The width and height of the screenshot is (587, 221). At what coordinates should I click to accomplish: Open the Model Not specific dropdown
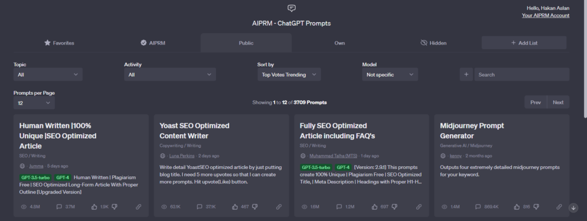[x=390, y=75]
